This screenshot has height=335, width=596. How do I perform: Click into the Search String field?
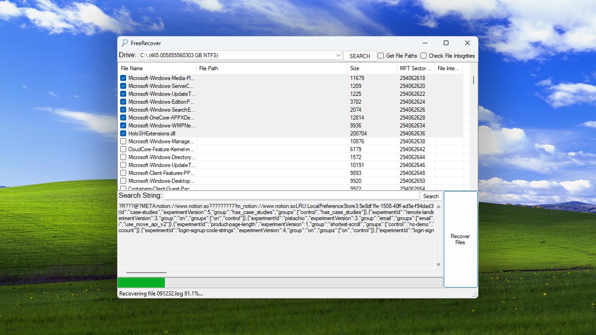point(291,196)
